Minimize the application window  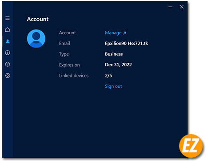pos(170,7)
